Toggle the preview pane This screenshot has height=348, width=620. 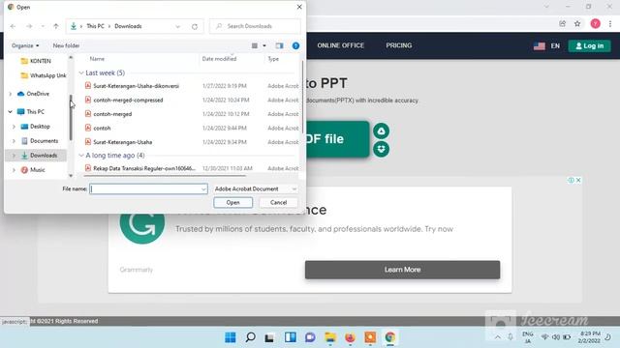click(280, 45)
